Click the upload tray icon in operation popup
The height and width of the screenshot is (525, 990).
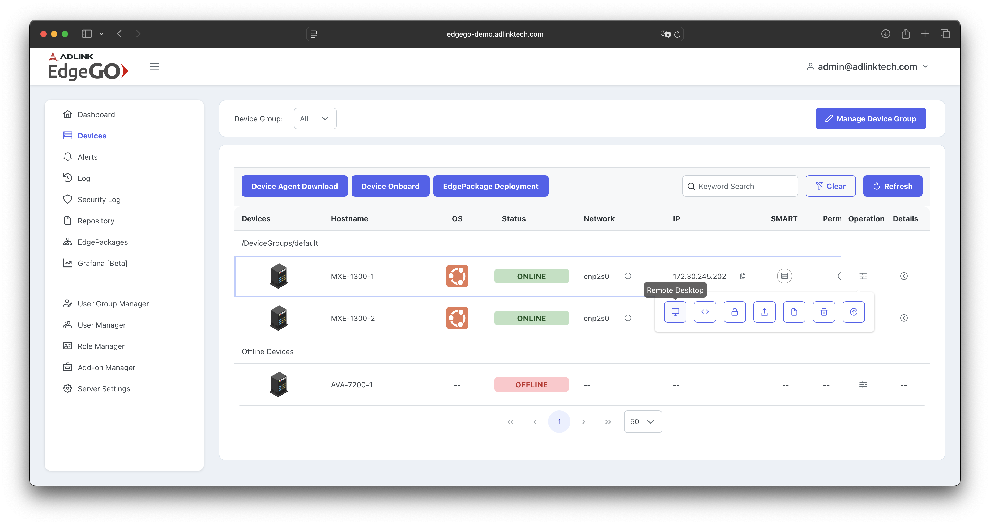(764, 312)
